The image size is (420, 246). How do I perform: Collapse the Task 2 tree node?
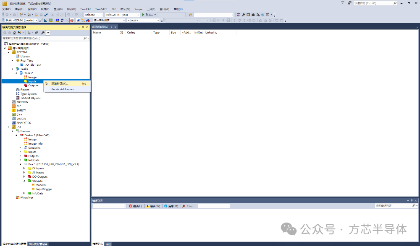[x=17, y=73]
